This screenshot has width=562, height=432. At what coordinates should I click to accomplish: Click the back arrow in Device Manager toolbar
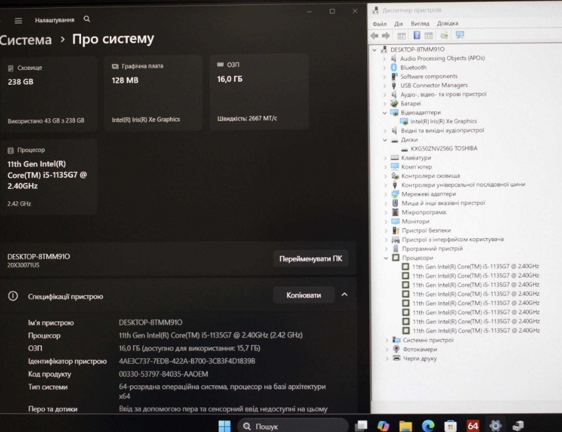375,36
